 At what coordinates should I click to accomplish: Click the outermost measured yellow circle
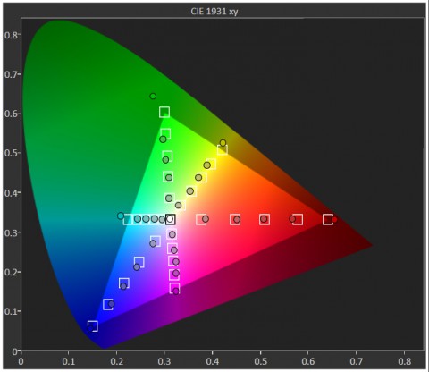(x=223, y=143)
